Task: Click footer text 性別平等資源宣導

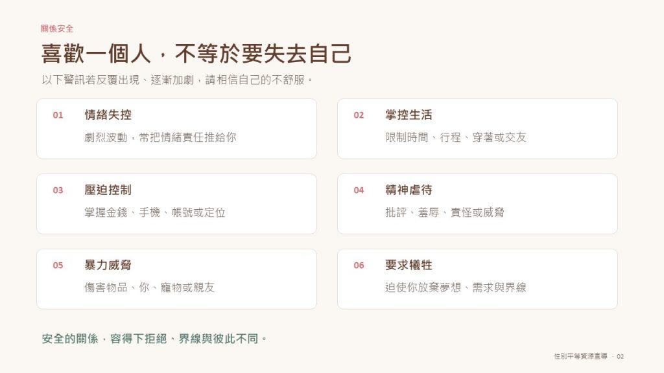Action: tap(580, 357)
